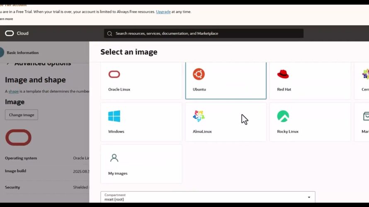Choose the AlmaLinux logo icon

point(199,116)
